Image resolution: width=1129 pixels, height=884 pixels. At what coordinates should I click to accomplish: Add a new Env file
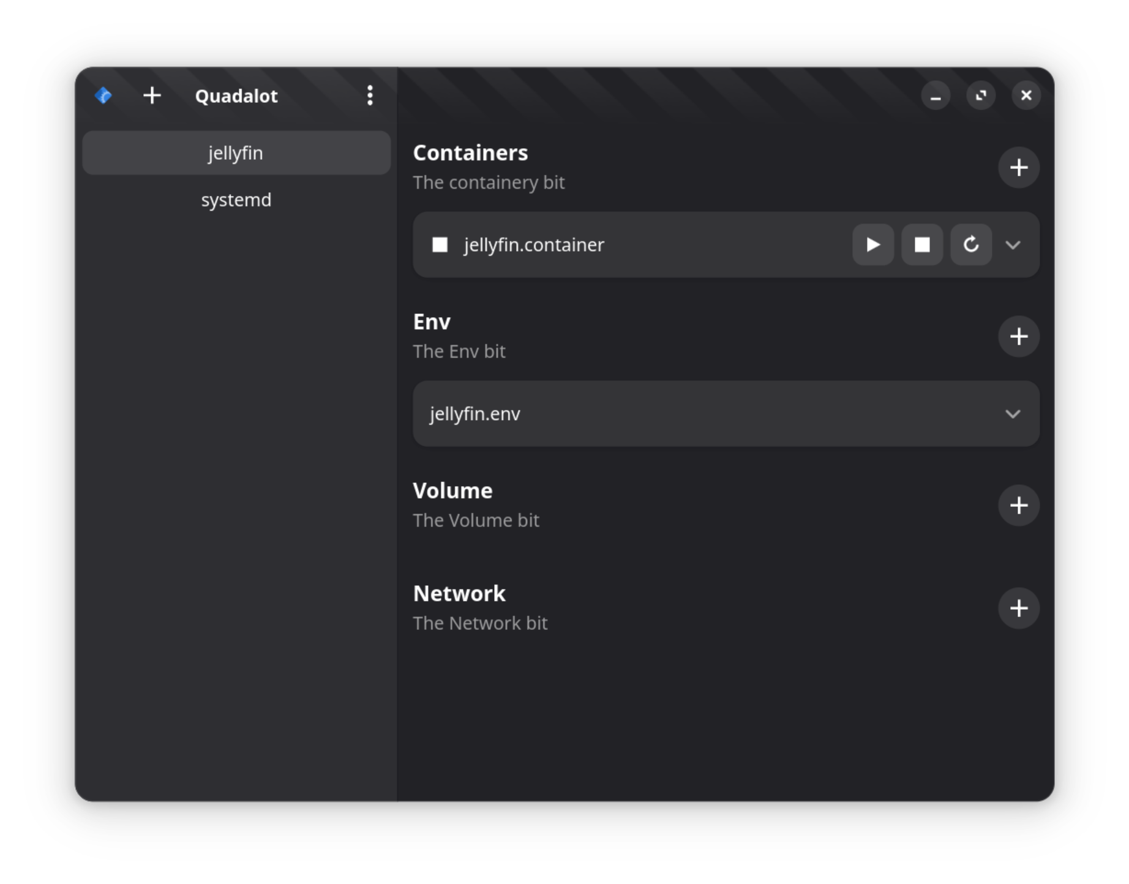click(1019, 336)
